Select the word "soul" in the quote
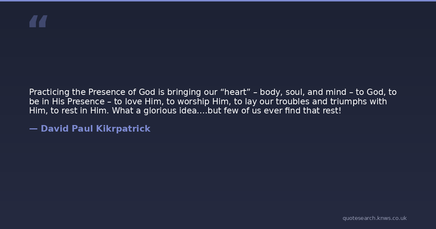Image resolution: width=436 pixels, height=229 pixels. coord(295,92)
